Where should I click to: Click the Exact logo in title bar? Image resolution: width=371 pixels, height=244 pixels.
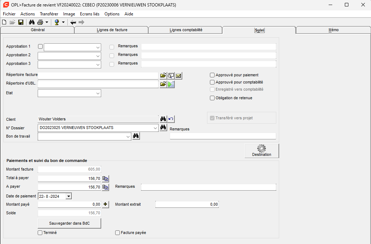click(x=6, y=5)
